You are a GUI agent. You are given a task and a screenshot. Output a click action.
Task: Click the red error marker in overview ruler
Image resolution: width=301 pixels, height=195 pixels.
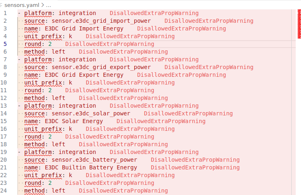click(x=299, y=24)
